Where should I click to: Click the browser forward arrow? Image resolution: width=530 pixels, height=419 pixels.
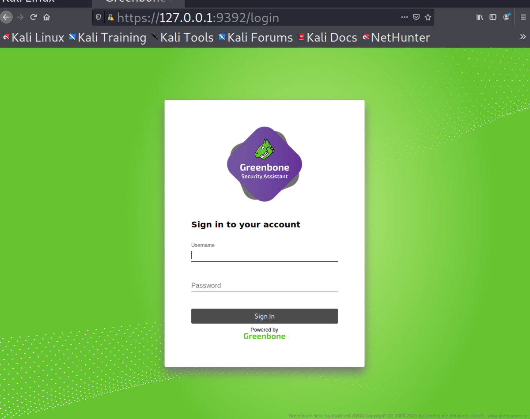click(x=20, y=17)
